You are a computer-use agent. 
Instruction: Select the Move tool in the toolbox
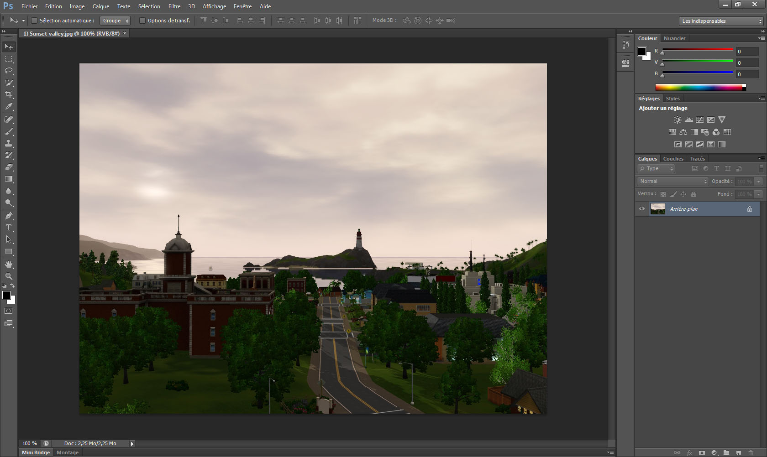[9, 47]
